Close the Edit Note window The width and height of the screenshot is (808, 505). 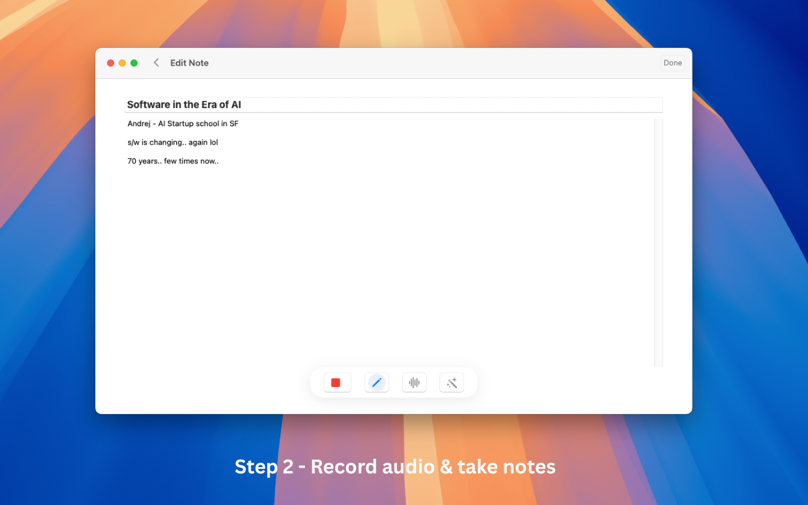point(110,63)
